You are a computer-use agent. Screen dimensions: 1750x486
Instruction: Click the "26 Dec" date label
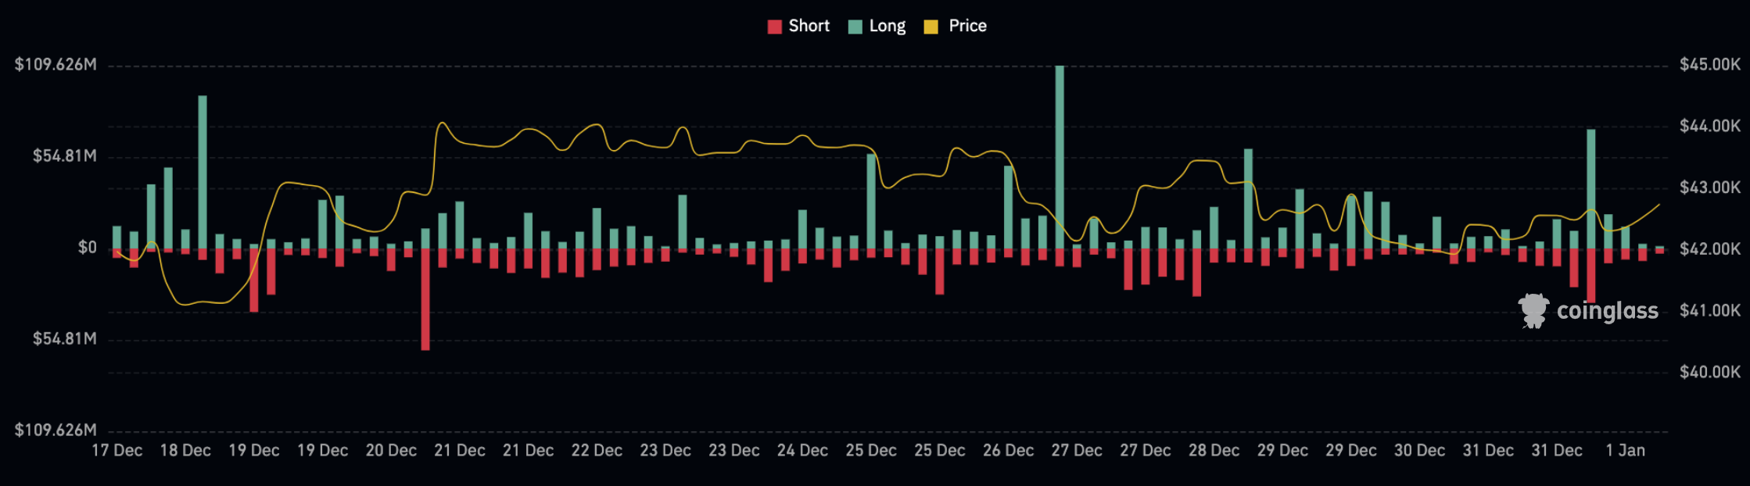(1008, 451)
